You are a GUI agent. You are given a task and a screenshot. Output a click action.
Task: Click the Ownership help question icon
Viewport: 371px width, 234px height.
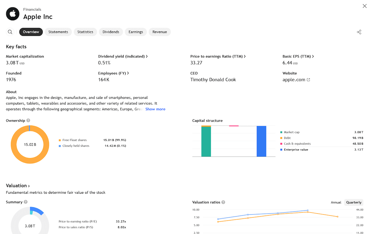28,120
